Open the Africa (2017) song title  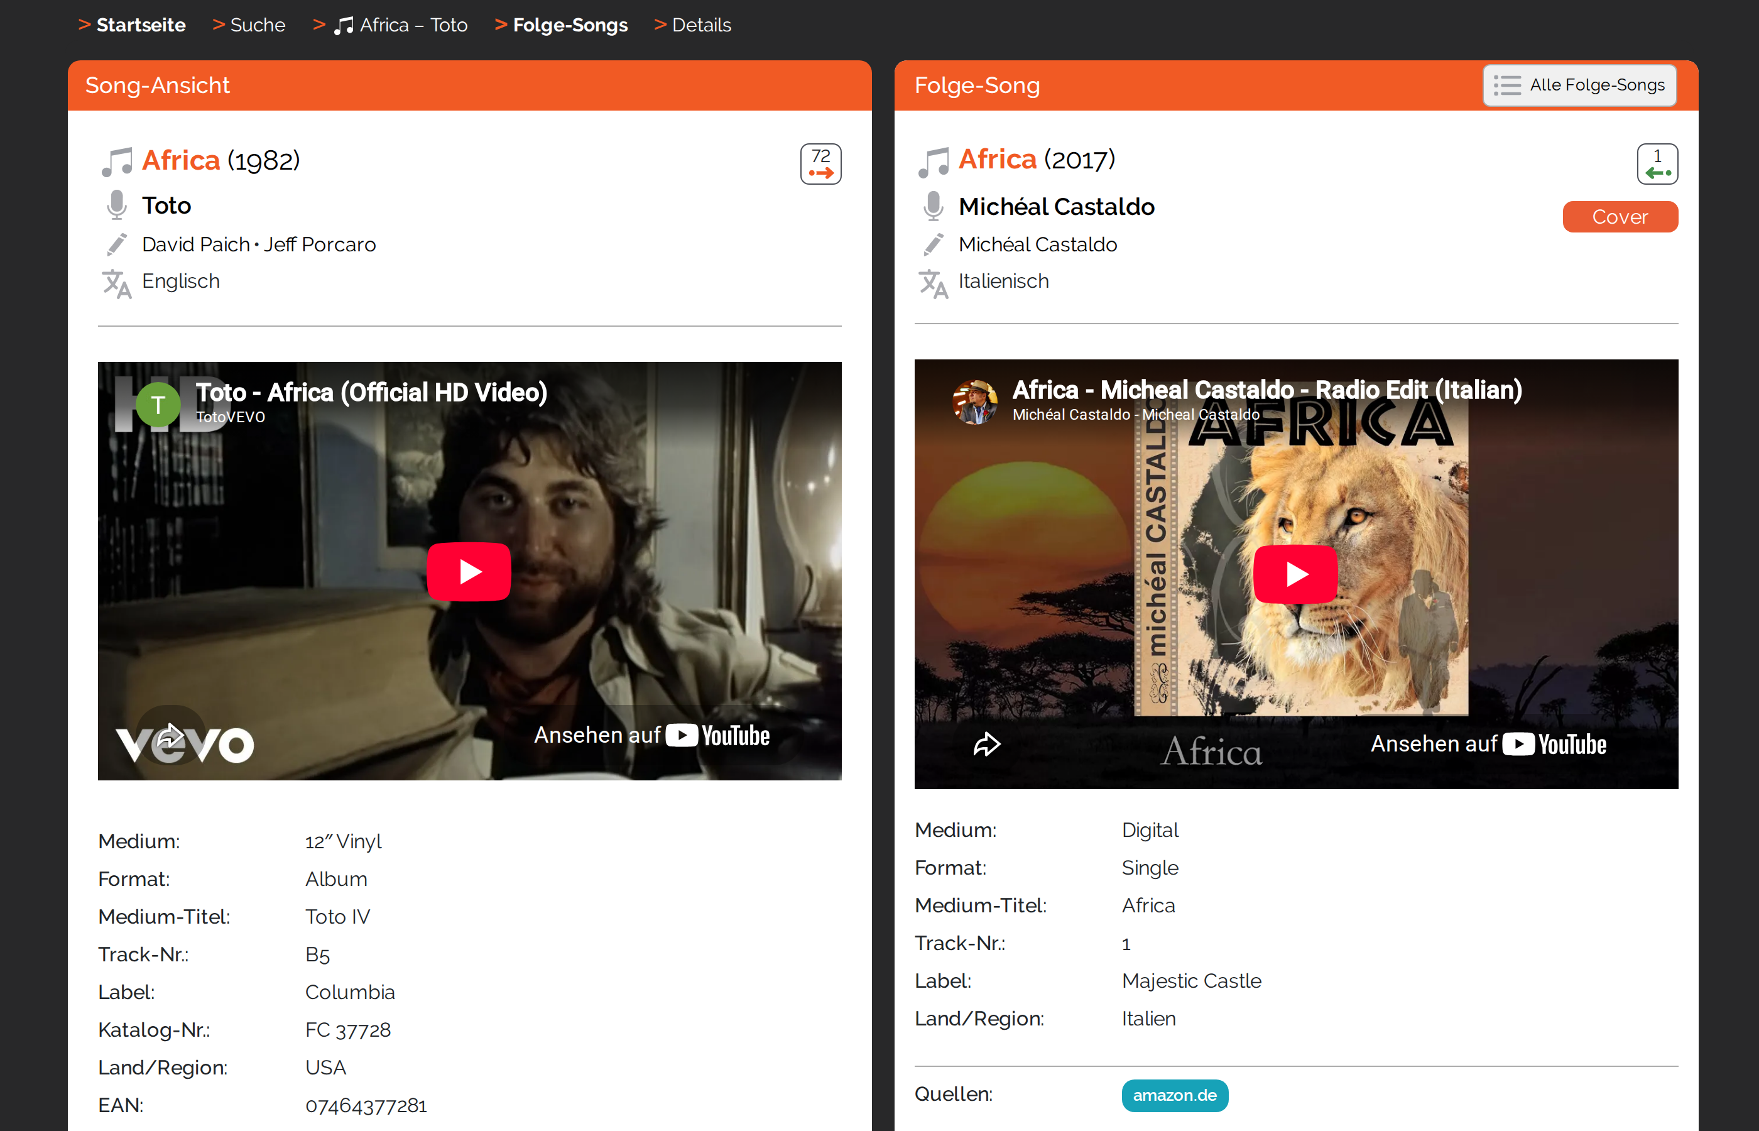click(x=997, y=158)
